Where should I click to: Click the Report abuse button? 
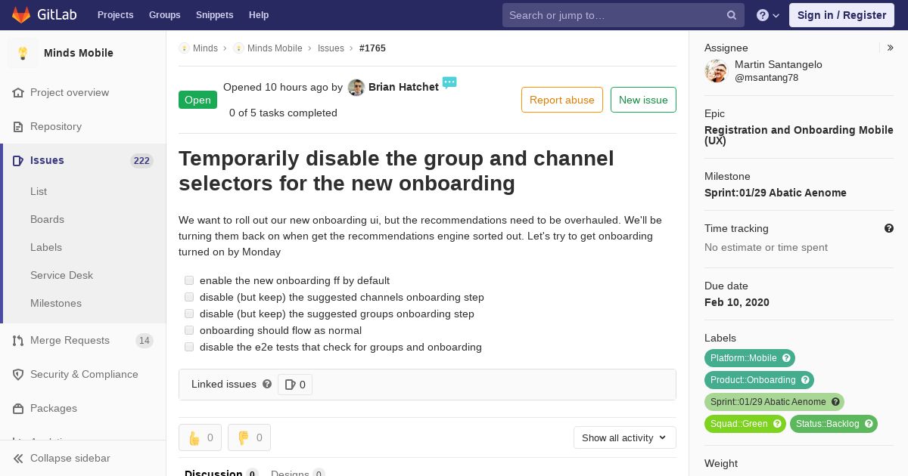[x=562, y=100]
